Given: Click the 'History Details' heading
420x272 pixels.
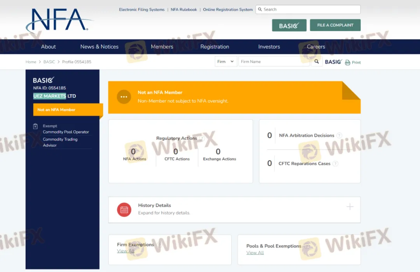Looking at the screenshot, I should coord(154,205).
